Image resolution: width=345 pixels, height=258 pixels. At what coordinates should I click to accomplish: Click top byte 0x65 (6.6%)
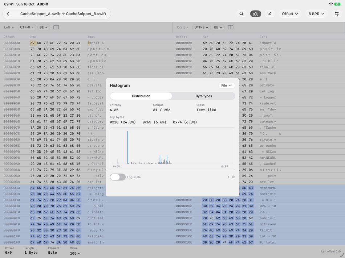coord(154,122)
